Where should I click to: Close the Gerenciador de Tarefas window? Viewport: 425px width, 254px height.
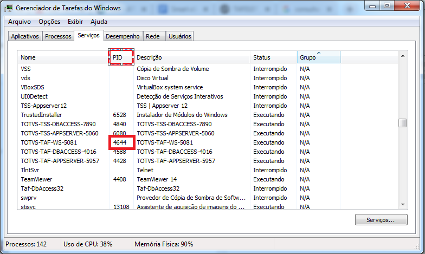tap(407, 6)
